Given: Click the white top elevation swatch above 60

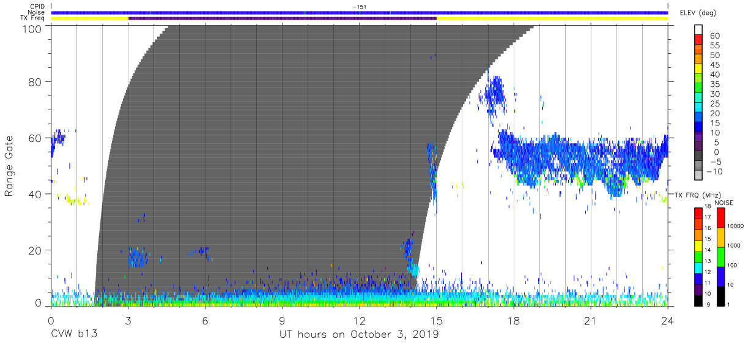Looking at the screenshot, I should click(698, 31).
